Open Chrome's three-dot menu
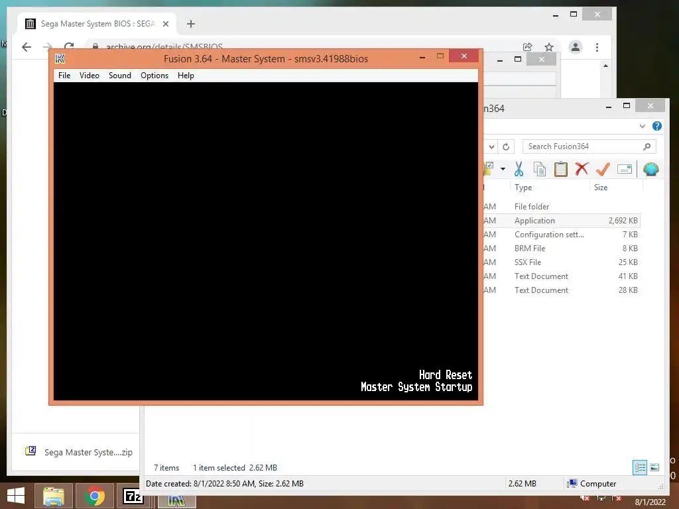 [597, 47]
